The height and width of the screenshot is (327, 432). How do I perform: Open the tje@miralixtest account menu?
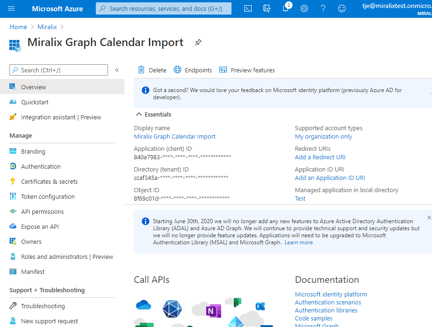pos(397,8)
